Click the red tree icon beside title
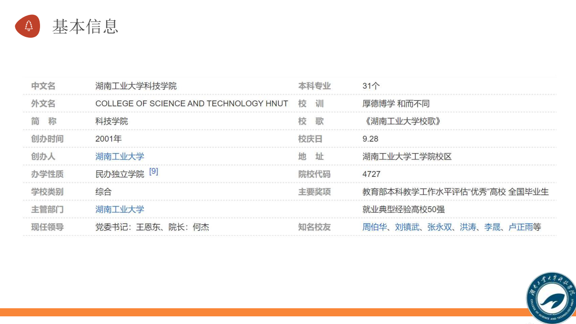 tap(28, 26)
